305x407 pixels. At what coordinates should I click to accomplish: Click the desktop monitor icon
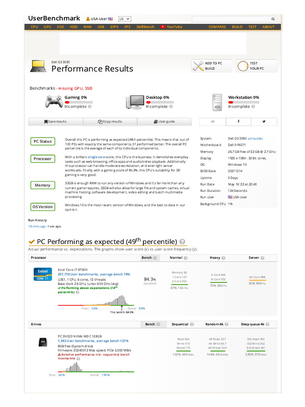pos(135,102)
